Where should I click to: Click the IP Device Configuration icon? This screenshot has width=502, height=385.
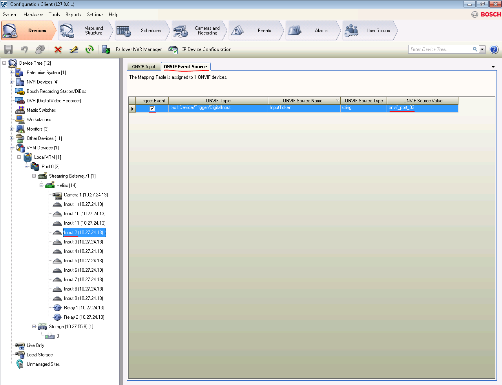(173, 49)
